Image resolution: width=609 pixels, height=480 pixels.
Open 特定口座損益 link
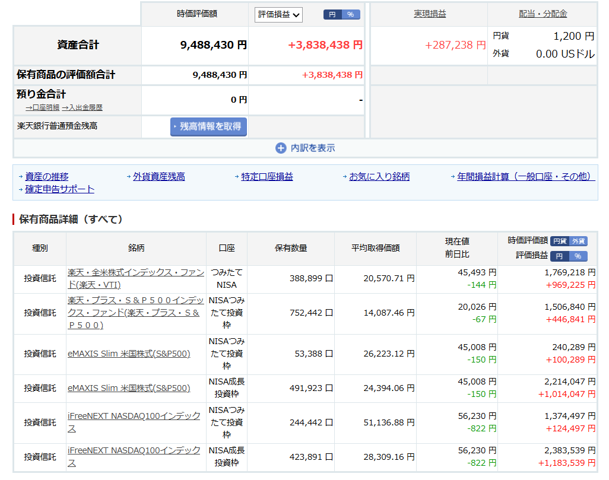click(x=267, y=177)
